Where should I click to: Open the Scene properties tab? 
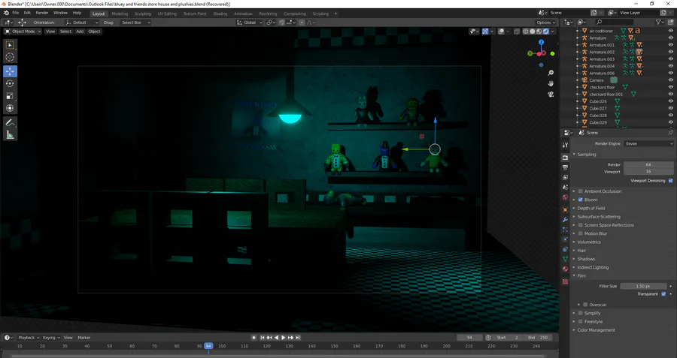[565, 188]
